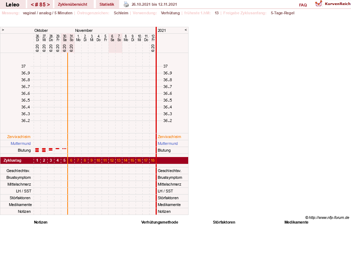This screenshot has height=279, width=351.
Task: Click the left Mittelschmerz row label
Action: 19,184
